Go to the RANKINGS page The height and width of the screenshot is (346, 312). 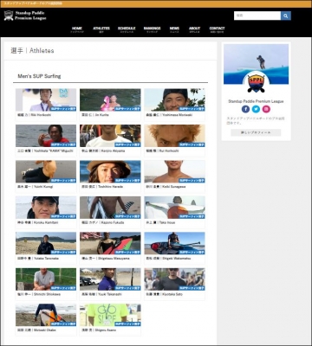[152, 29]
